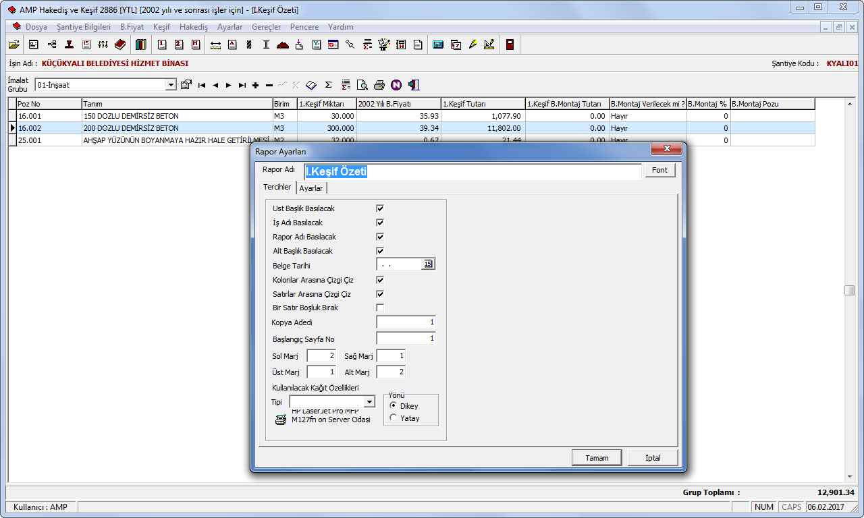The width and height of the screenshot is (864, 518).
Task: Click the plus add record icon
Action: (256, 85)
